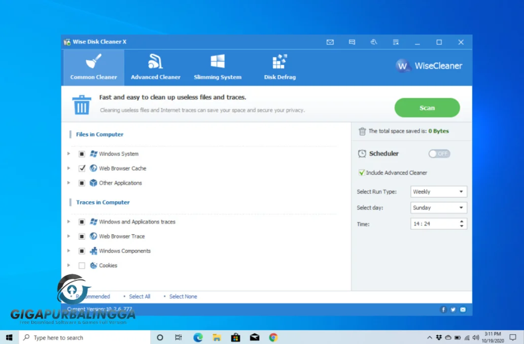Open the notification center icon
This screenshot has height=344, width=524.
coord(513,337)
